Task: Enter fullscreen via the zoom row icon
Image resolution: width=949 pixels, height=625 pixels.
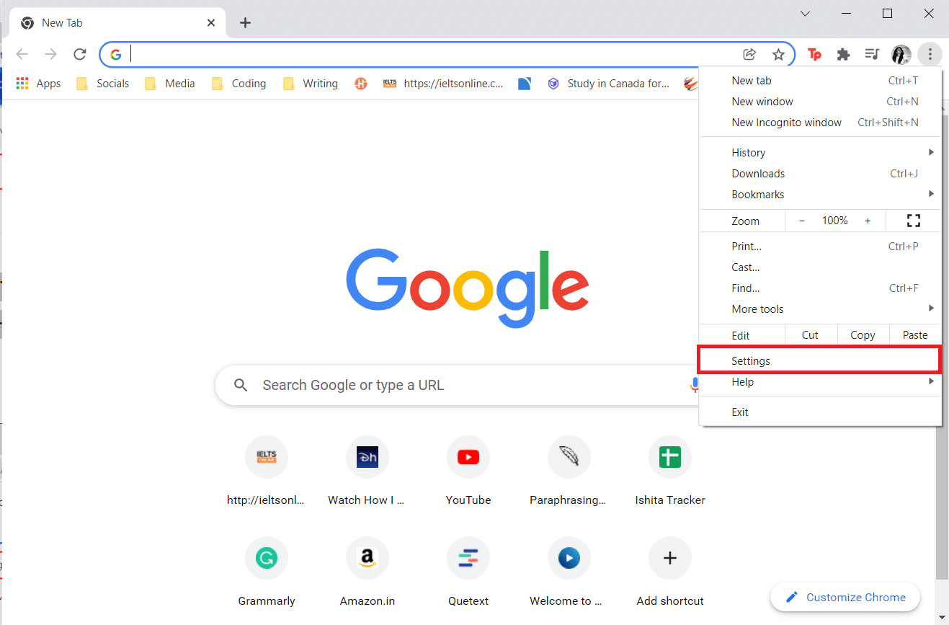Action: pyautogui.click(x=914, y=221)
